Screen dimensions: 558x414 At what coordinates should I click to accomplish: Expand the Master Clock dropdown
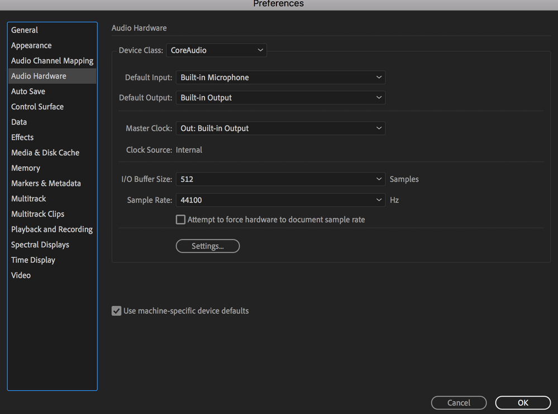coord(280,128)
